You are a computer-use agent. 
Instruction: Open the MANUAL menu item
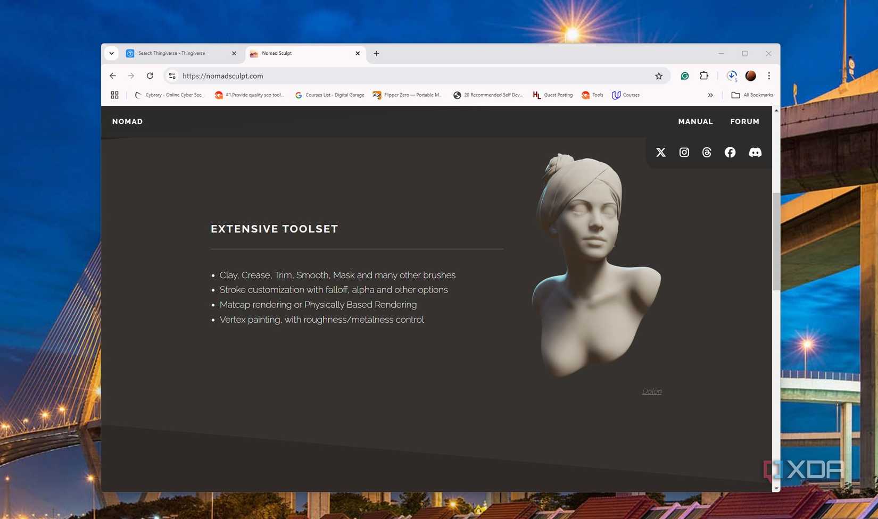click(x=695, y=122)
